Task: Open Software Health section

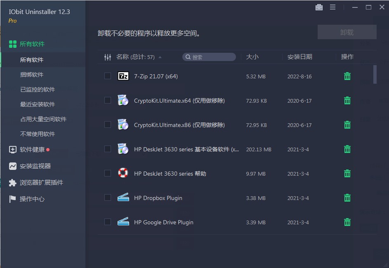Action: [x=32, y=150]
